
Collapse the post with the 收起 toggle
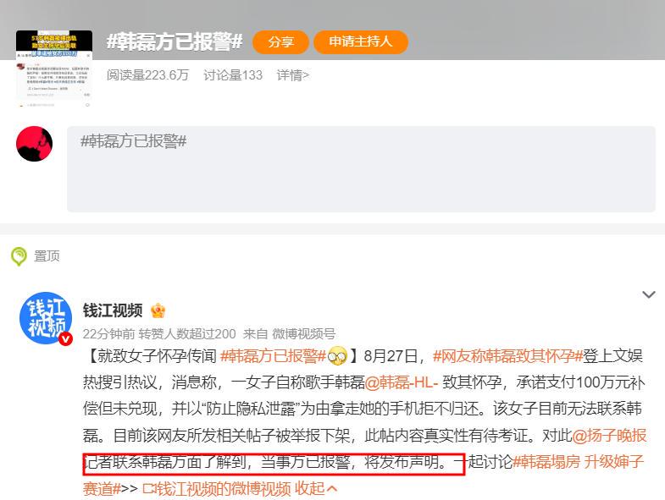pyautogui.click(x=316, y=488)
